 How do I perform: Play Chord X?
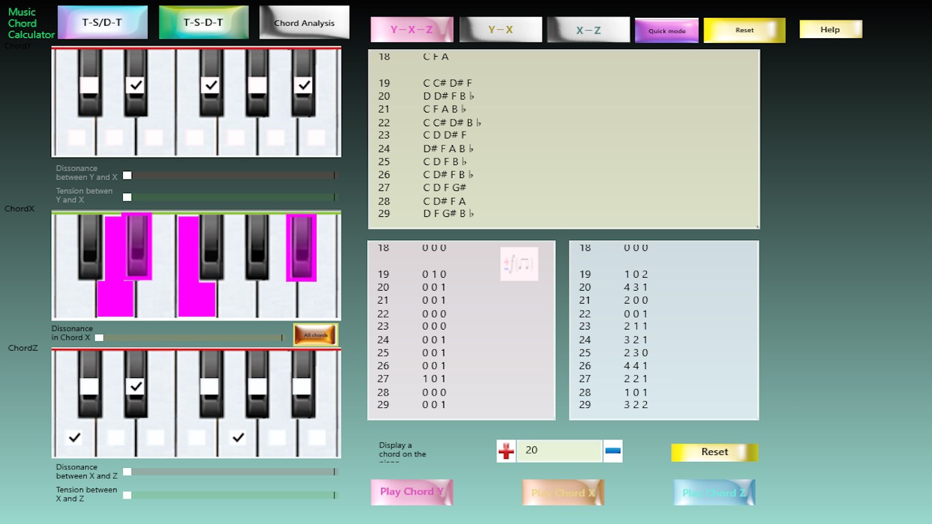(x=563, y=492)
